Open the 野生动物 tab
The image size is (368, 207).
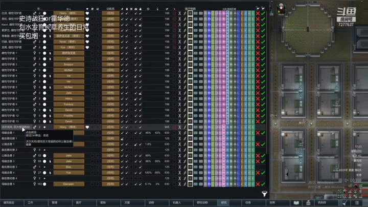point(205,202)
